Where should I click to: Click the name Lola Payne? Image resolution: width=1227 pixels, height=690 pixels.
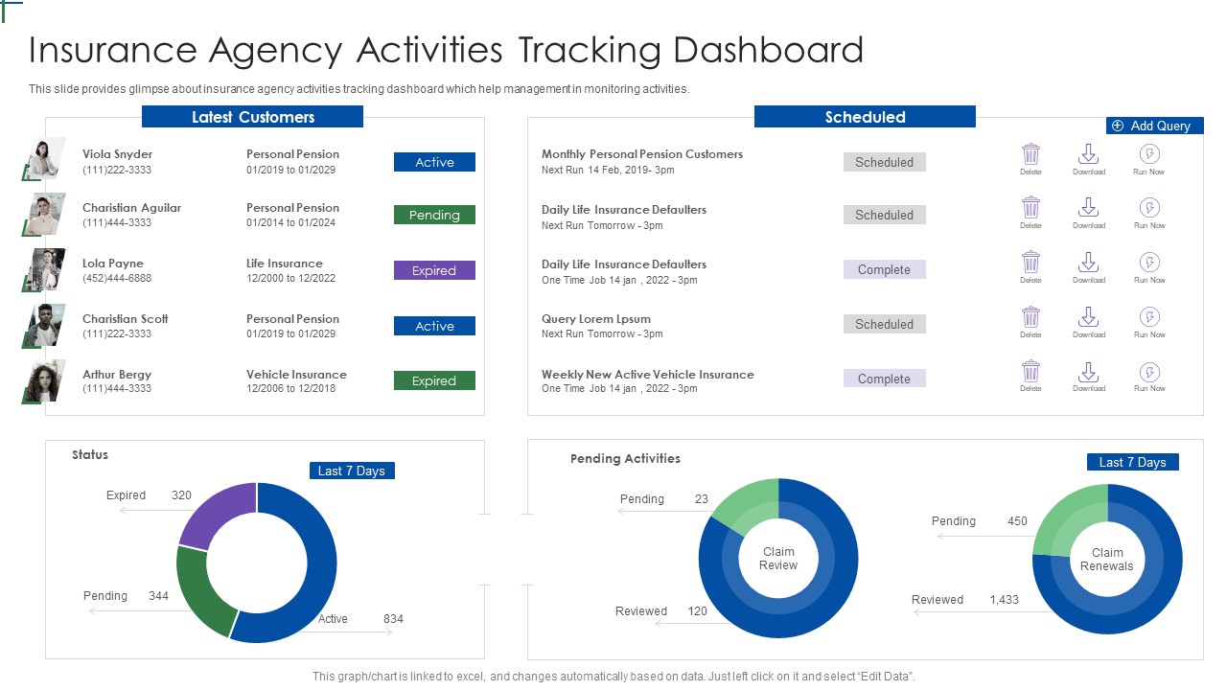pyautogui.click(x=112, y=264)
